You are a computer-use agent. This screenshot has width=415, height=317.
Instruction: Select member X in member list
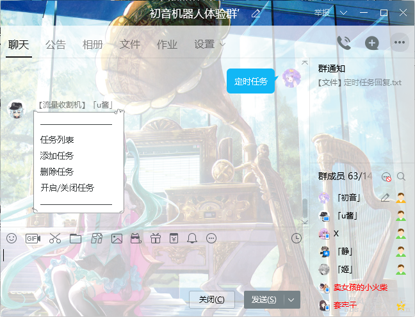point(362,234)
